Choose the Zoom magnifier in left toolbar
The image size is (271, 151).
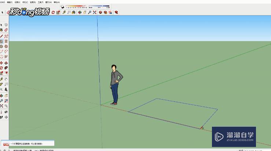[1, 101]
